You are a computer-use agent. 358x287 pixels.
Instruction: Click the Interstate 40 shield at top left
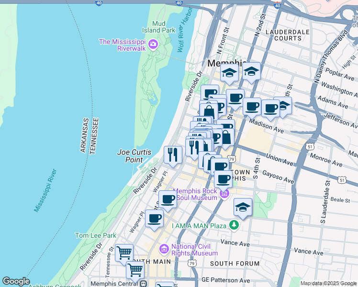tap(99, 3)
